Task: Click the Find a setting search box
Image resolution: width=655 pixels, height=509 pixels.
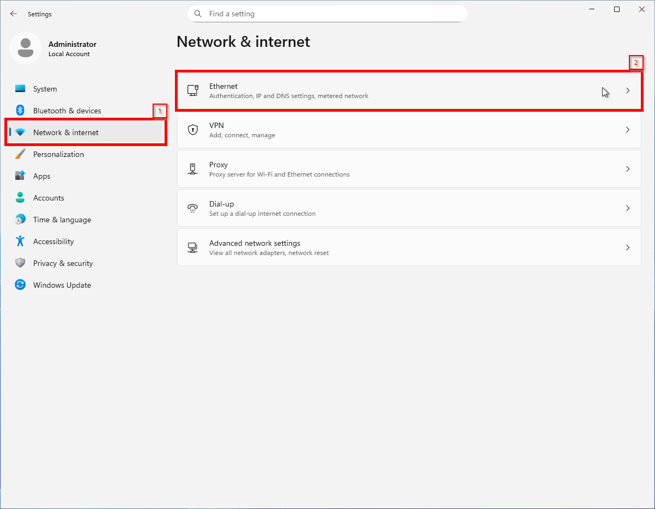Action: pos(327,14)
